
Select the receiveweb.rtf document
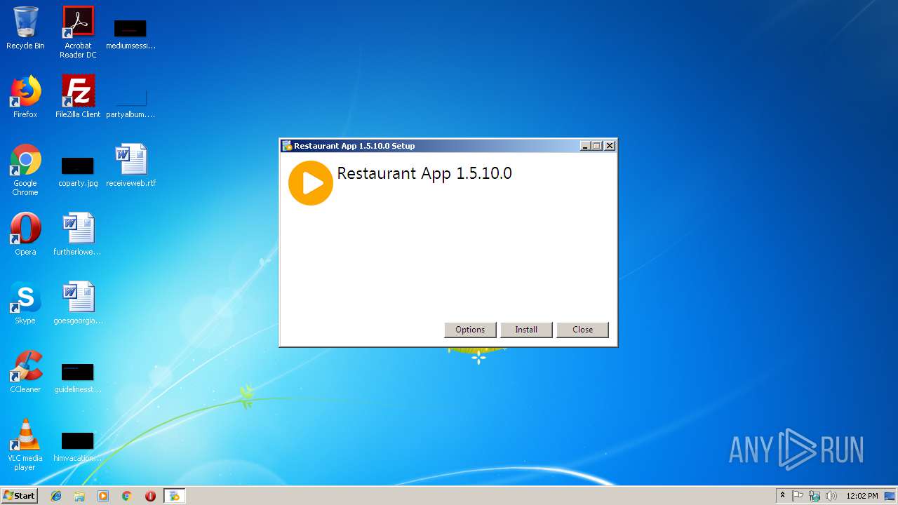(130, 166)
